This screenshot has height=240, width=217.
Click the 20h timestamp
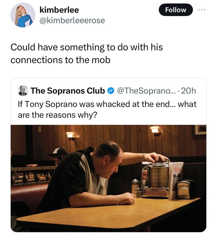tap(188, 91)
